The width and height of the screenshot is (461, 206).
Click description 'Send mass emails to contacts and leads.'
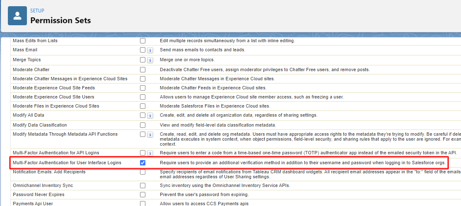[x=202, y=50]
